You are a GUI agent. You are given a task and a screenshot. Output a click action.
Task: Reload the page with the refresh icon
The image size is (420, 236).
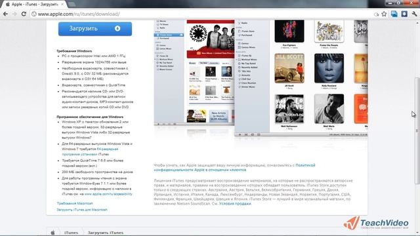(24, 14)
